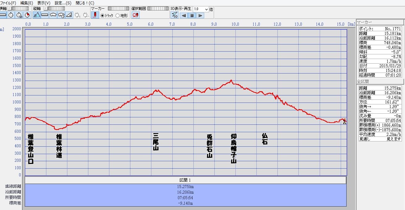Click the point number No. 1771
The width and height of the screenshot is (405, 210).
point(393,29)
